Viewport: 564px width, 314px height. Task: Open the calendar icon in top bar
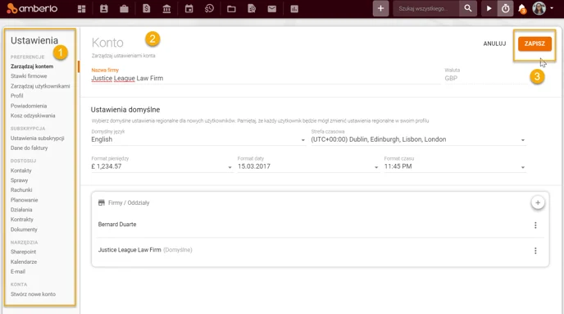(x=189, y=9)
